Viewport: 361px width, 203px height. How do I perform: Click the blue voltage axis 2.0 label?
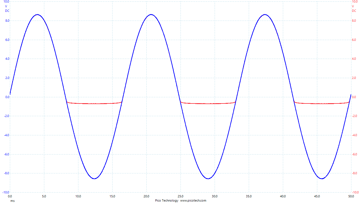pyautogui.click(x=7, y=78)
